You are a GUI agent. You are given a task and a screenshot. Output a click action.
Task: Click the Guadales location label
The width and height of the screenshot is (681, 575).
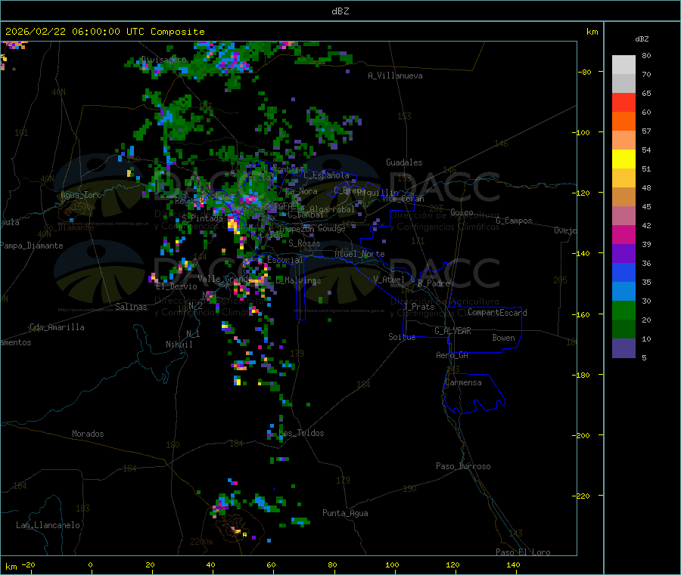[x=404, y=162]
